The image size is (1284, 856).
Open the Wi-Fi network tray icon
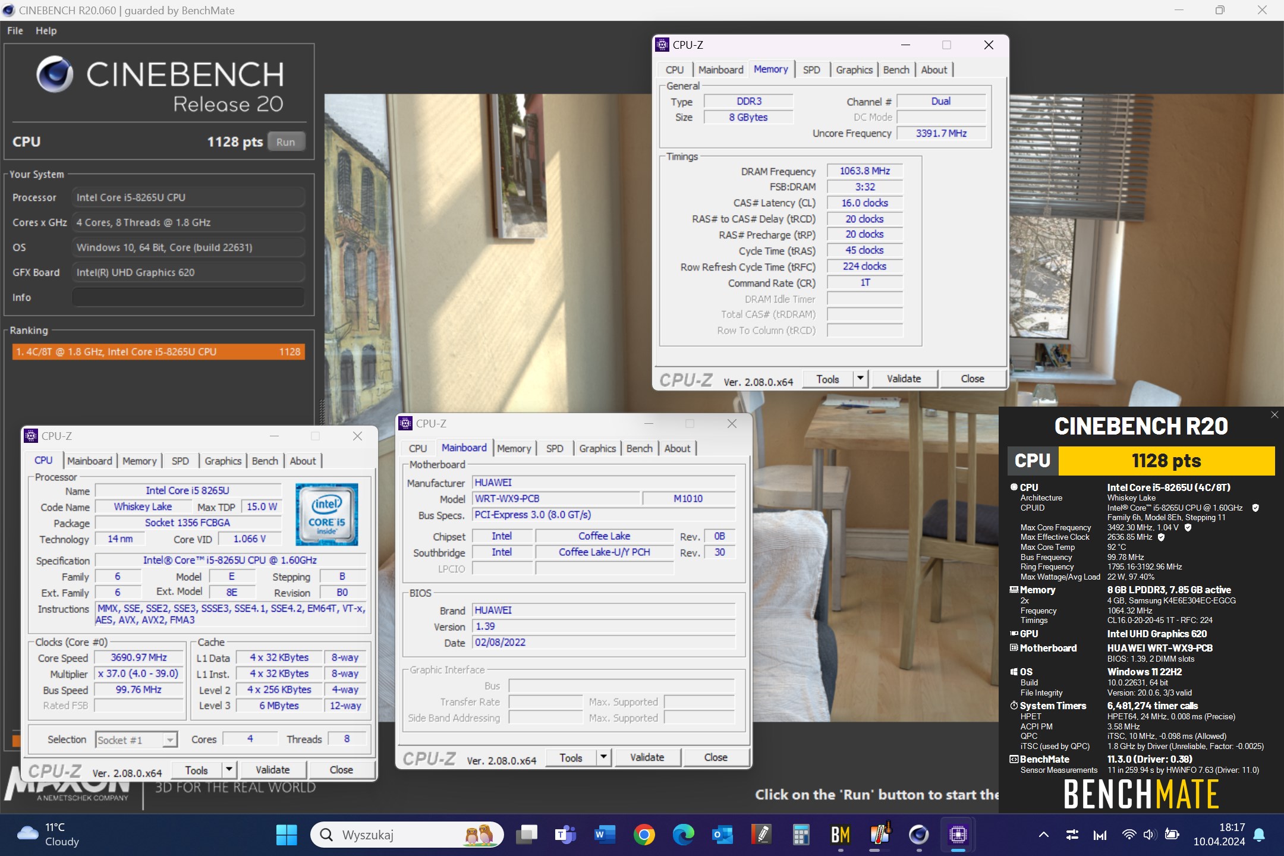click(x=1128, y=835)
